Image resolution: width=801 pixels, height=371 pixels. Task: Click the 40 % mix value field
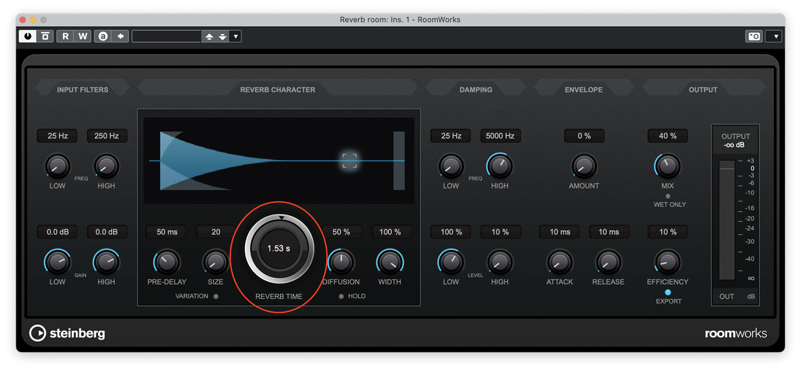667,136
